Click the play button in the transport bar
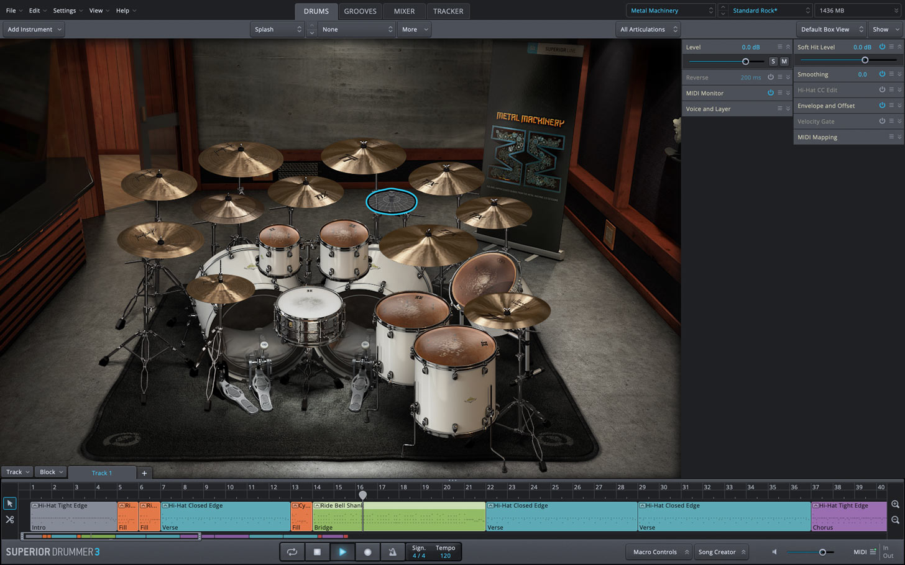This screenshot has height=565, width=905. pos(342,551)
